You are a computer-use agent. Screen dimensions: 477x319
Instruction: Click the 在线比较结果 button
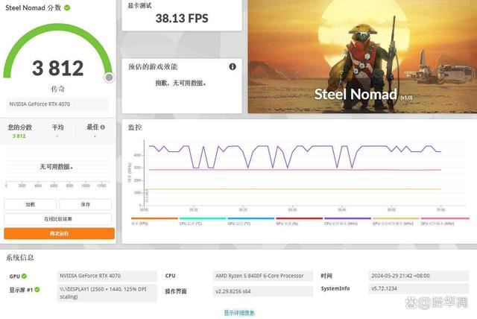(59, 218)
